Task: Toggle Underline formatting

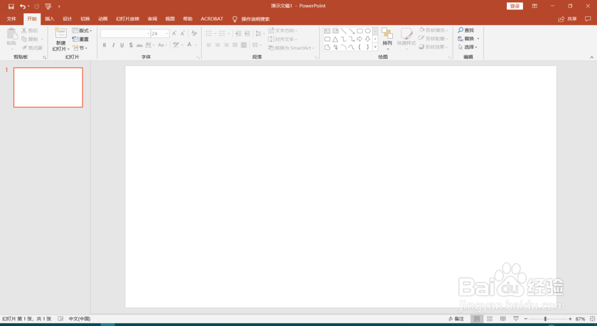Action: click(x=122, y=45)
